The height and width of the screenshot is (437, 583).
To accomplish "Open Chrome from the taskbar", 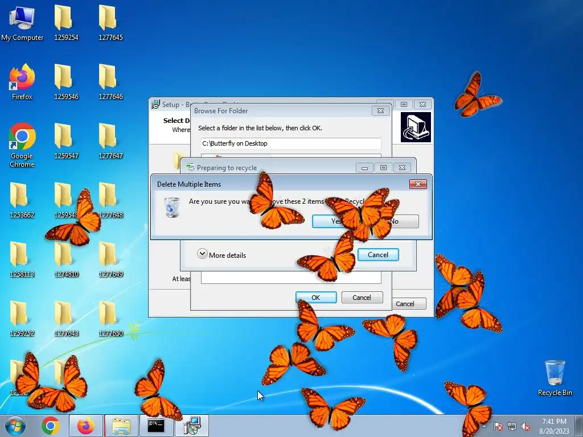I will 51,426.
